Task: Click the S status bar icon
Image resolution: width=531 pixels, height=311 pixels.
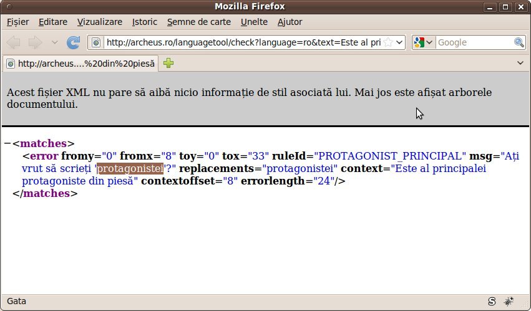Action: tap(492, 301)
